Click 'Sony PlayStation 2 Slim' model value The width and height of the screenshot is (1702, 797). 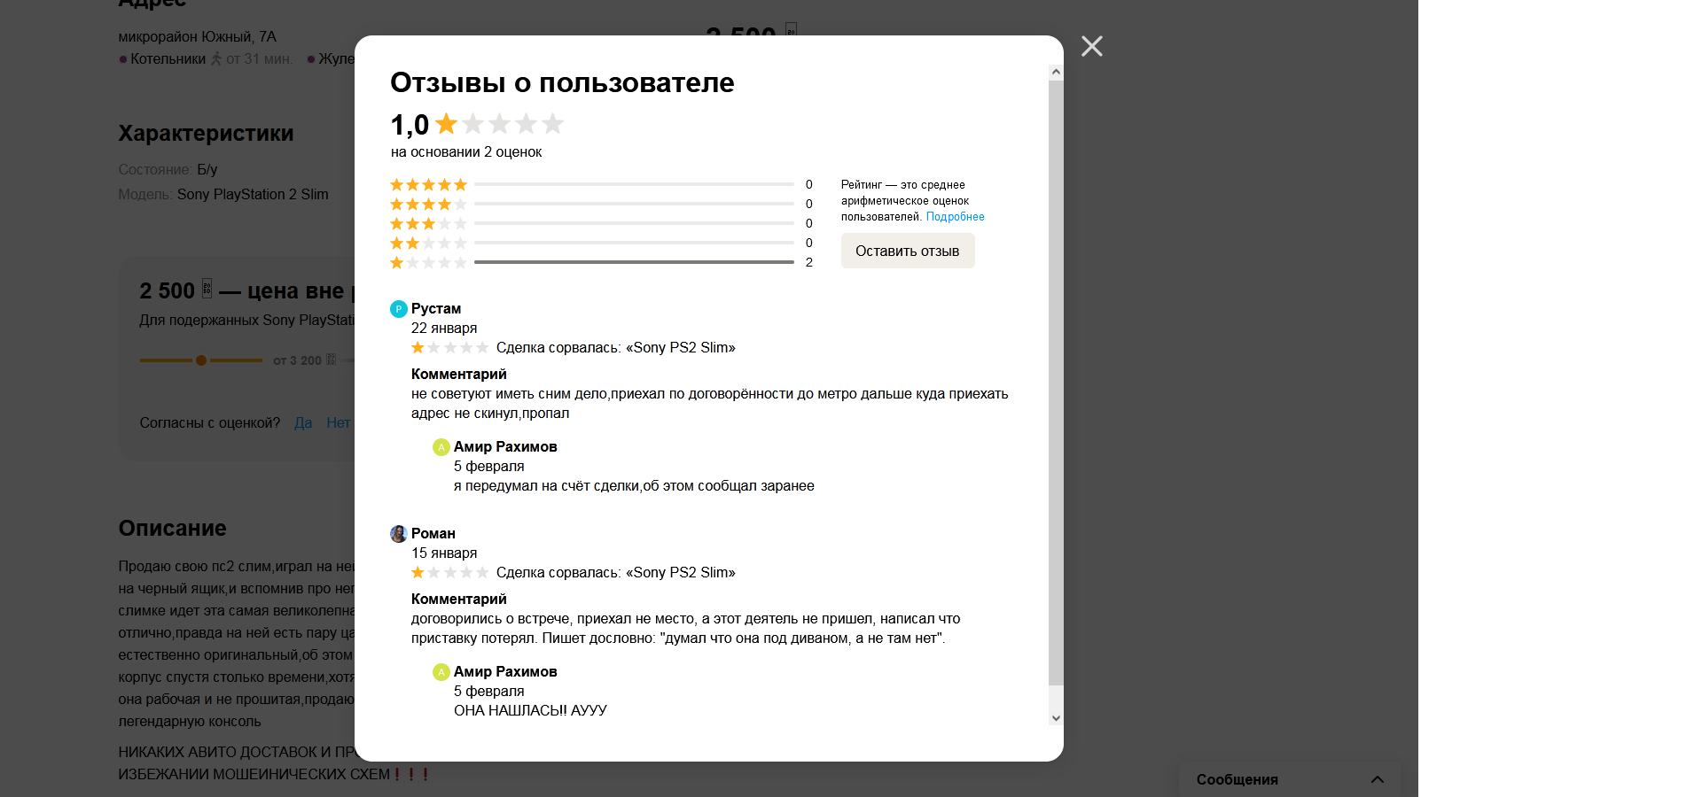pos(253,194)
